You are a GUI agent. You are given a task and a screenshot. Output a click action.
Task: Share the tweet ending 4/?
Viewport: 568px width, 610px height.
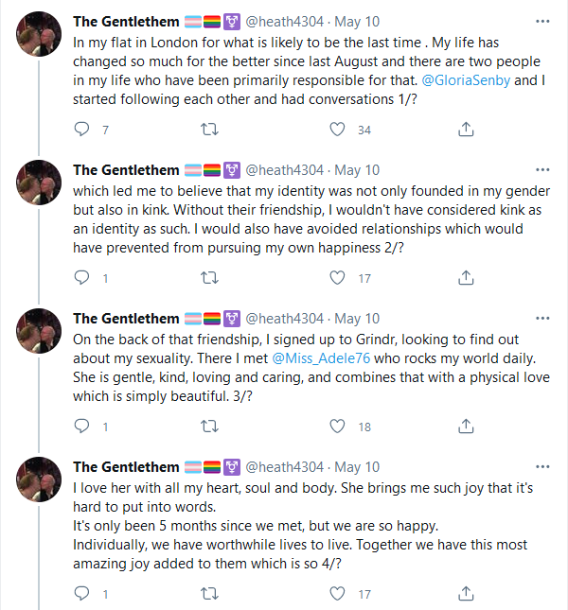(x=466, y=594)
